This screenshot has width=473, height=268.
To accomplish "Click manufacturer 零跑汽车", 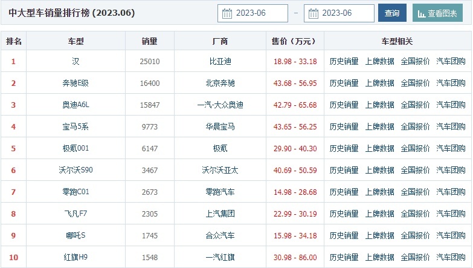I will pos(220,192).
